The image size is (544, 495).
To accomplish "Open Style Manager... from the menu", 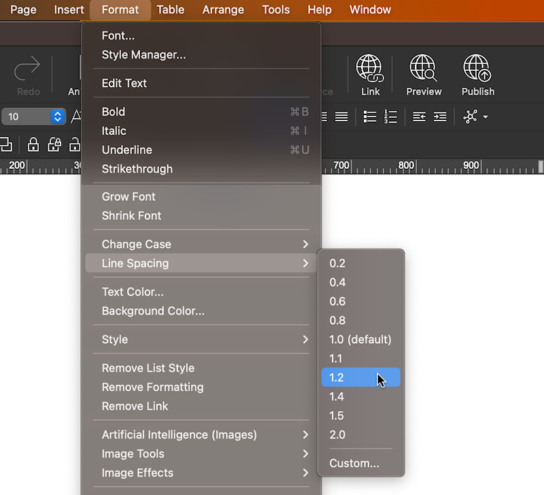I will click(x=143, y=55).
